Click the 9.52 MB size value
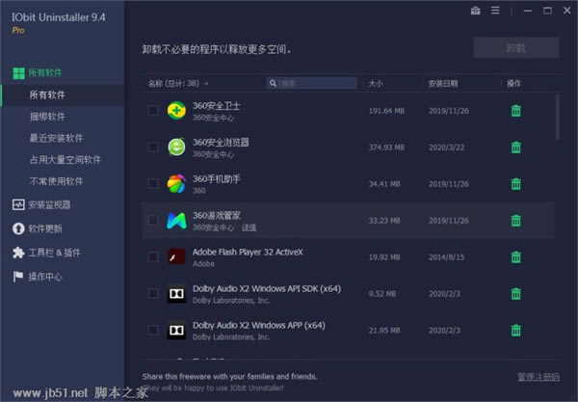The width and height of the screenshot is (578, 402). [x=381, y=294]
